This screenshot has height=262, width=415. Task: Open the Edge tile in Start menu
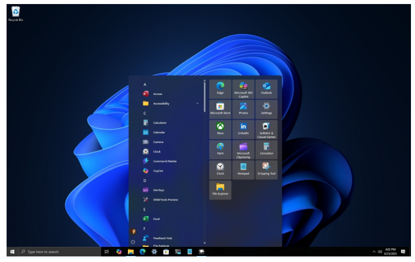[220, 89]
